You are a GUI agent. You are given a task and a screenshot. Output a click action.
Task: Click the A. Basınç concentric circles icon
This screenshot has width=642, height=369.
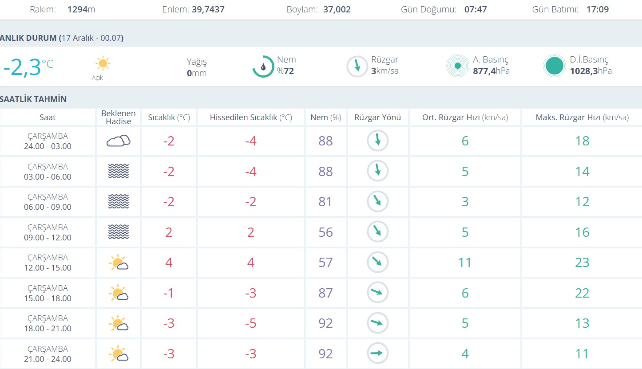click(457, 67)
